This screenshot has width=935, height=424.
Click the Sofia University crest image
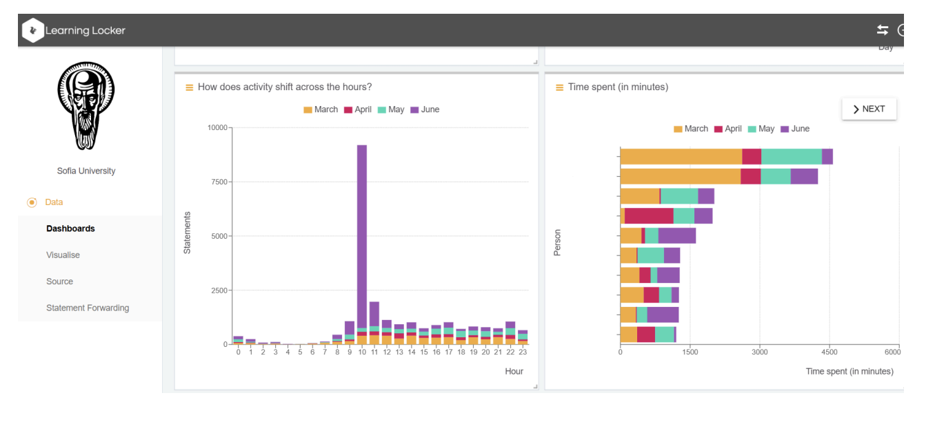[x=86, y=106]
